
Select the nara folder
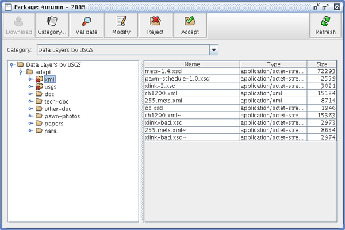51,131
